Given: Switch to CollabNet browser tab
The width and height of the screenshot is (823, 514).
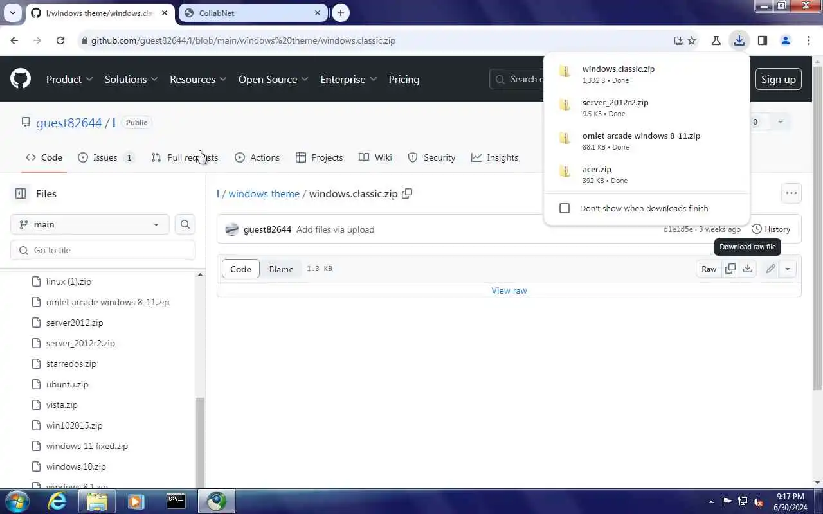Looking at the screenshot, I should [253, 13].
